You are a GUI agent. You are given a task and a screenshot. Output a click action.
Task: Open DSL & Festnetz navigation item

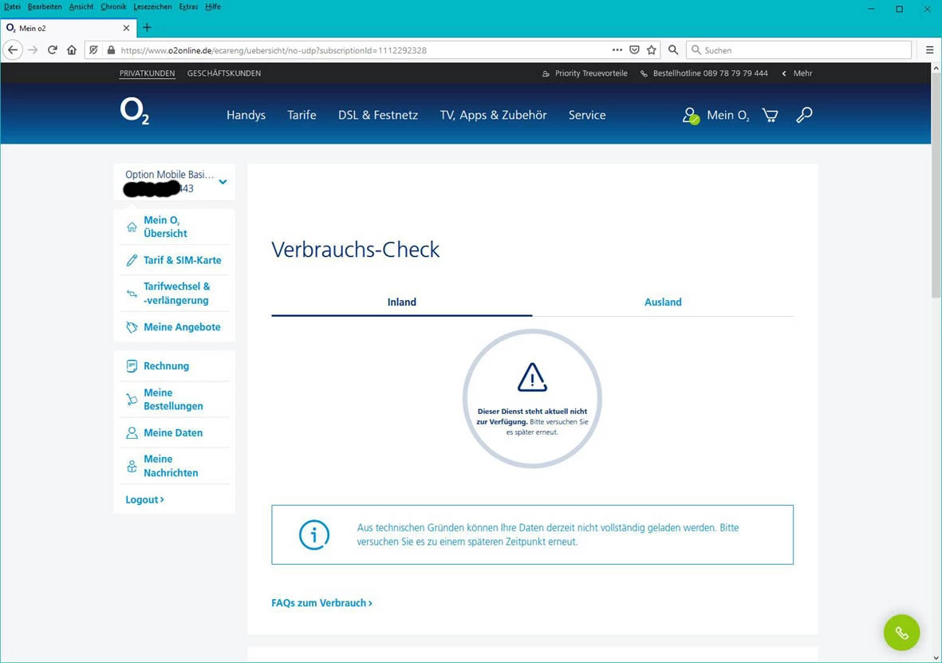tap(378, 115)
